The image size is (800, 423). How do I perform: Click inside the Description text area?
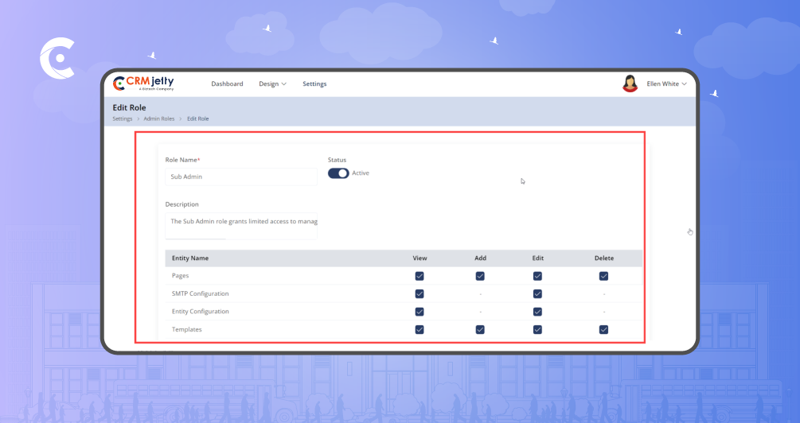241,224
